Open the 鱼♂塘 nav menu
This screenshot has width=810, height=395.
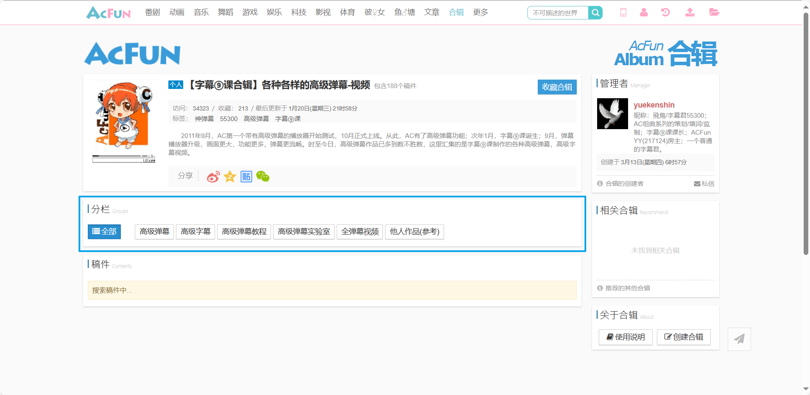point(405,12)
